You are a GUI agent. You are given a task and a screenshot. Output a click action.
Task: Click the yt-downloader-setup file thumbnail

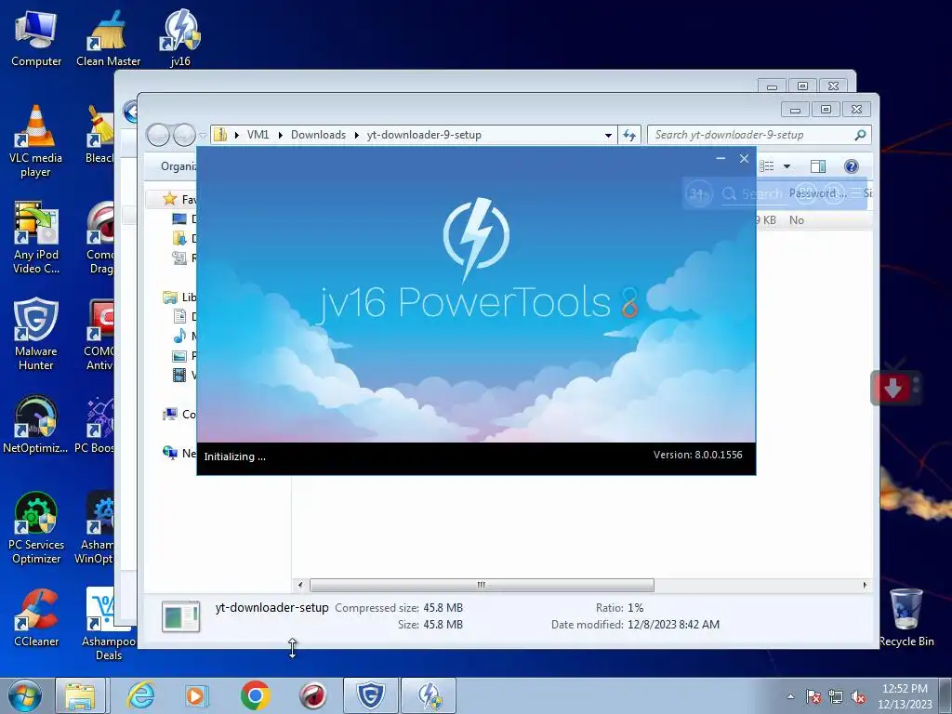(181, 616)
